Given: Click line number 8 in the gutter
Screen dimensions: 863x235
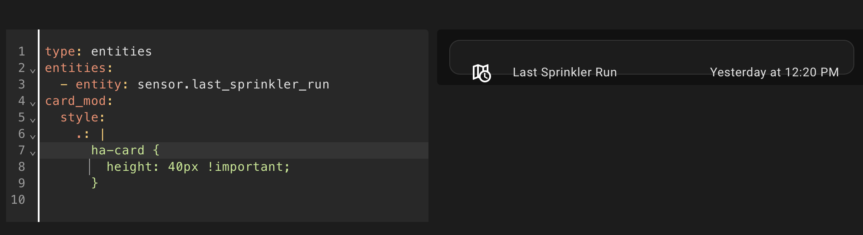Looking at the screenshot, I should (21, 167).
